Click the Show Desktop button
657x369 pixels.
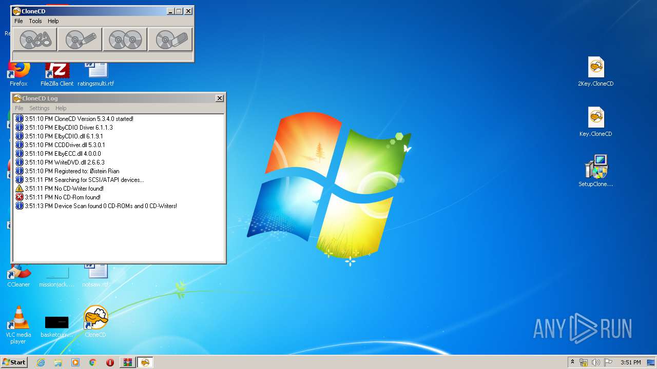point(651,362)
